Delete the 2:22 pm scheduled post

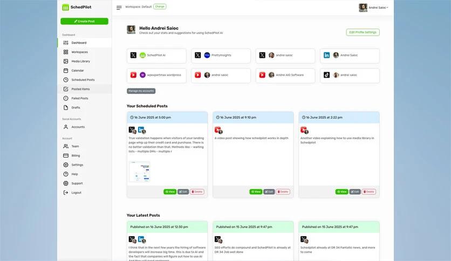click(369, 192)
